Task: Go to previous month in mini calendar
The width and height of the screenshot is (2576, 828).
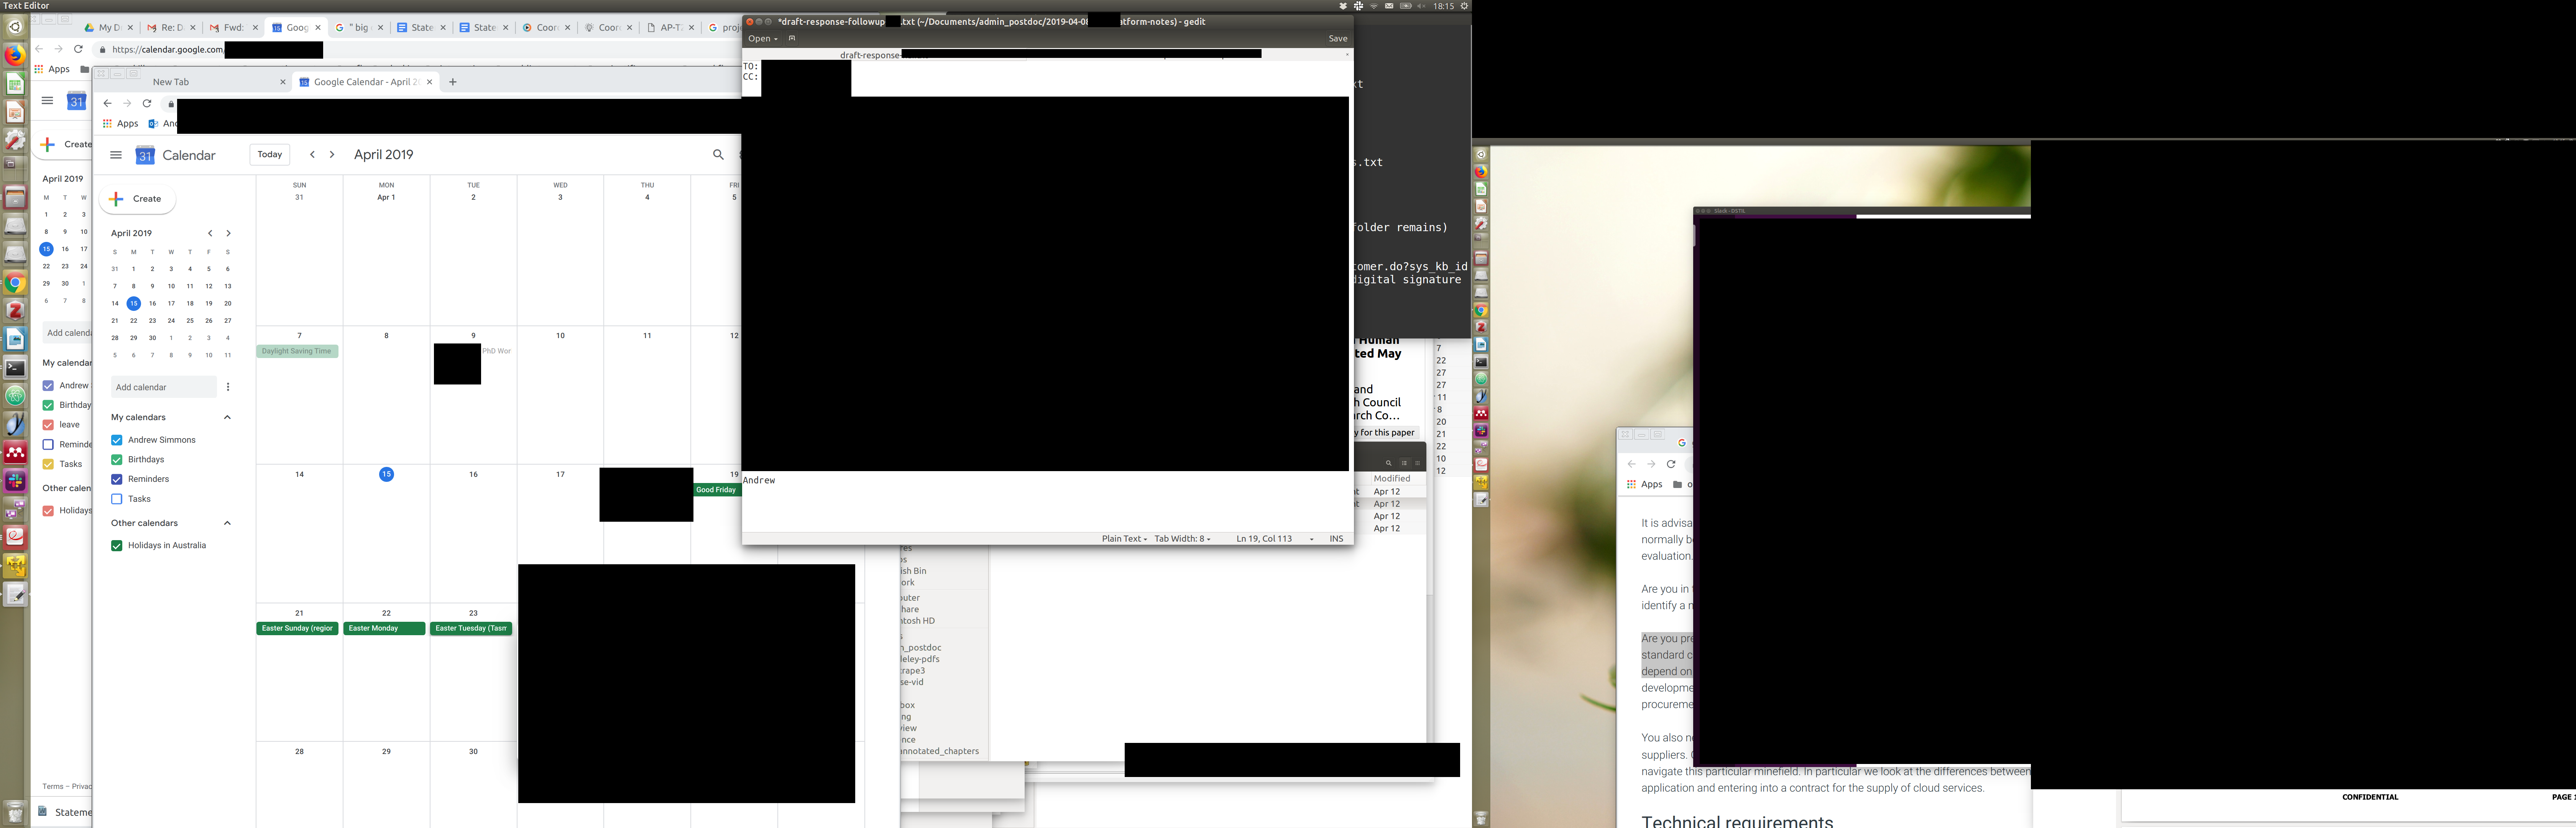Action: 210,233
